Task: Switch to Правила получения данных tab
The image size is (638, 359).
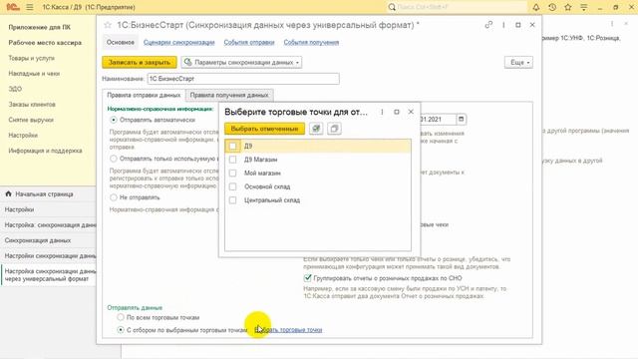Action: click(229, 95)
